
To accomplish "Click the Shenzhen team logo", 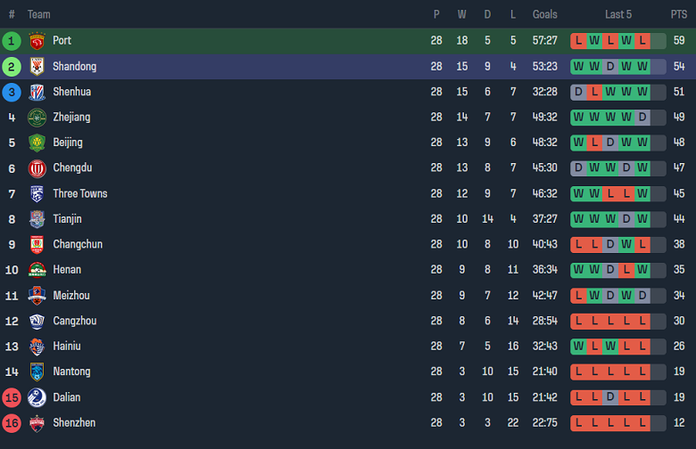I will 37,423.
